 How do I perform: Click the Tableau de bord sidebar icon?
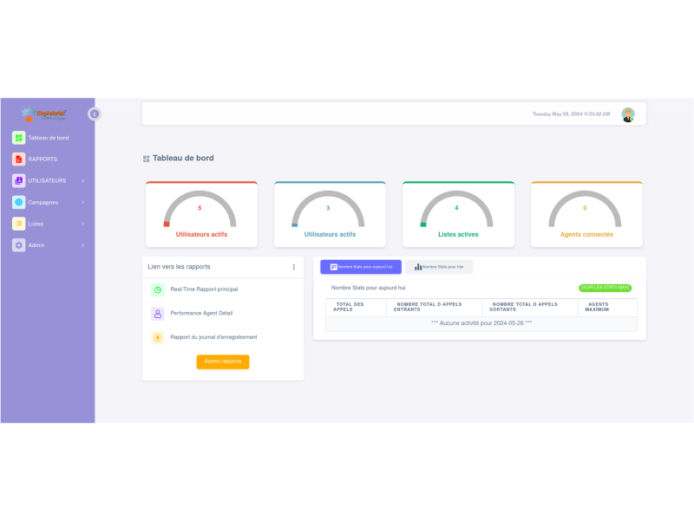click(x=18, y=138)
